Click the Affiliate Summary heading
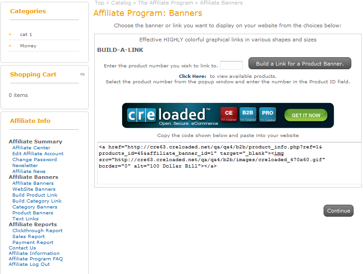Image resolution: width=363 pixels, height=274 pixels. pyautogui.click(x=36, y=142)
